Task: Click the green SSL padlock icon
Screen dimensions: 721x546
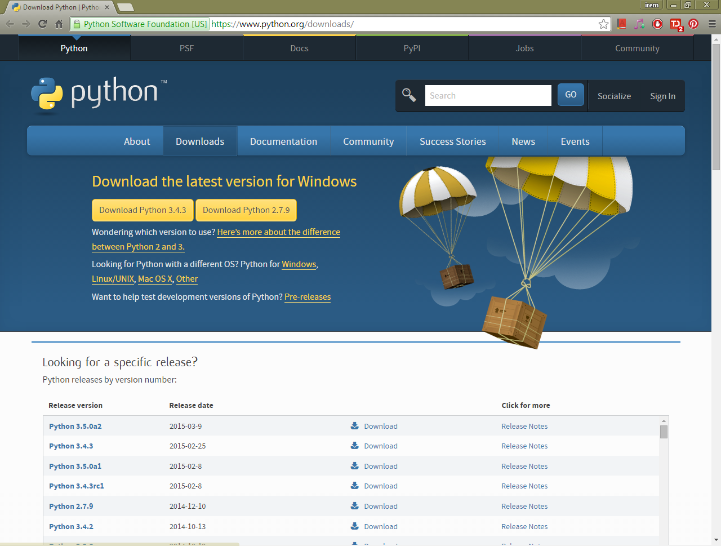Action: [x=77, y=24]
